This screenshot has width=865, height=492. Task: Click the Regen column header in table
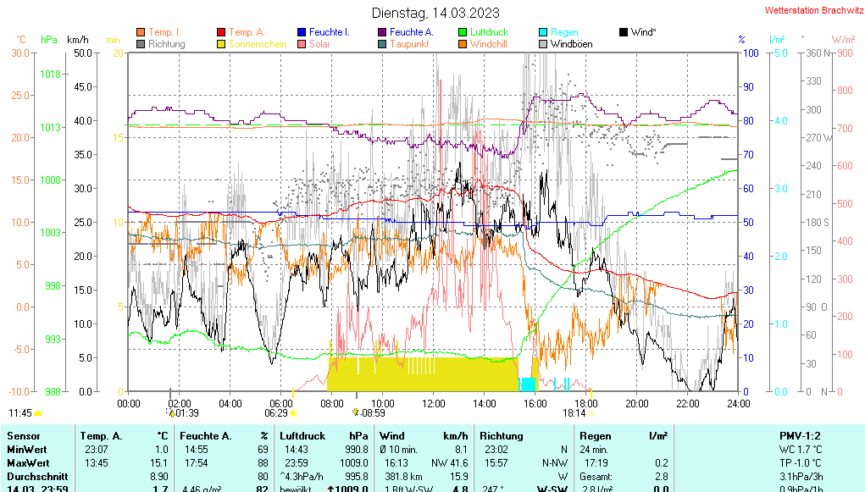tap(595, 435)
